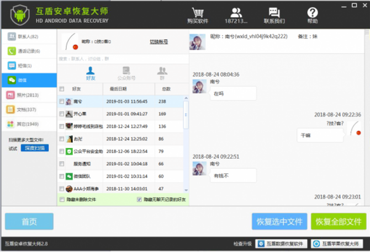Check the box for 2019-01-02 10:31:14 row
This screenshot has height=252, width=370.
click(x=62, y=176)
